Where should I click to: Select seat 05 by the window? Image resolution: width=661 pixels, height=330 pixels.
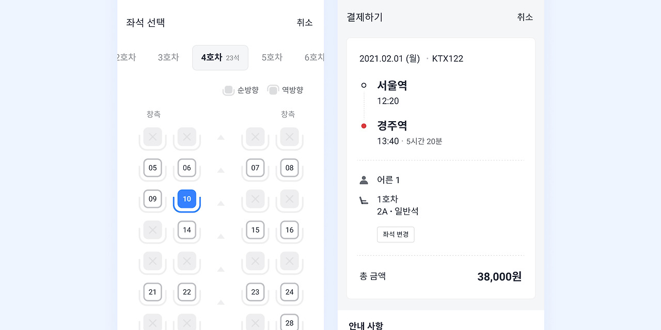tap(152, 168)
